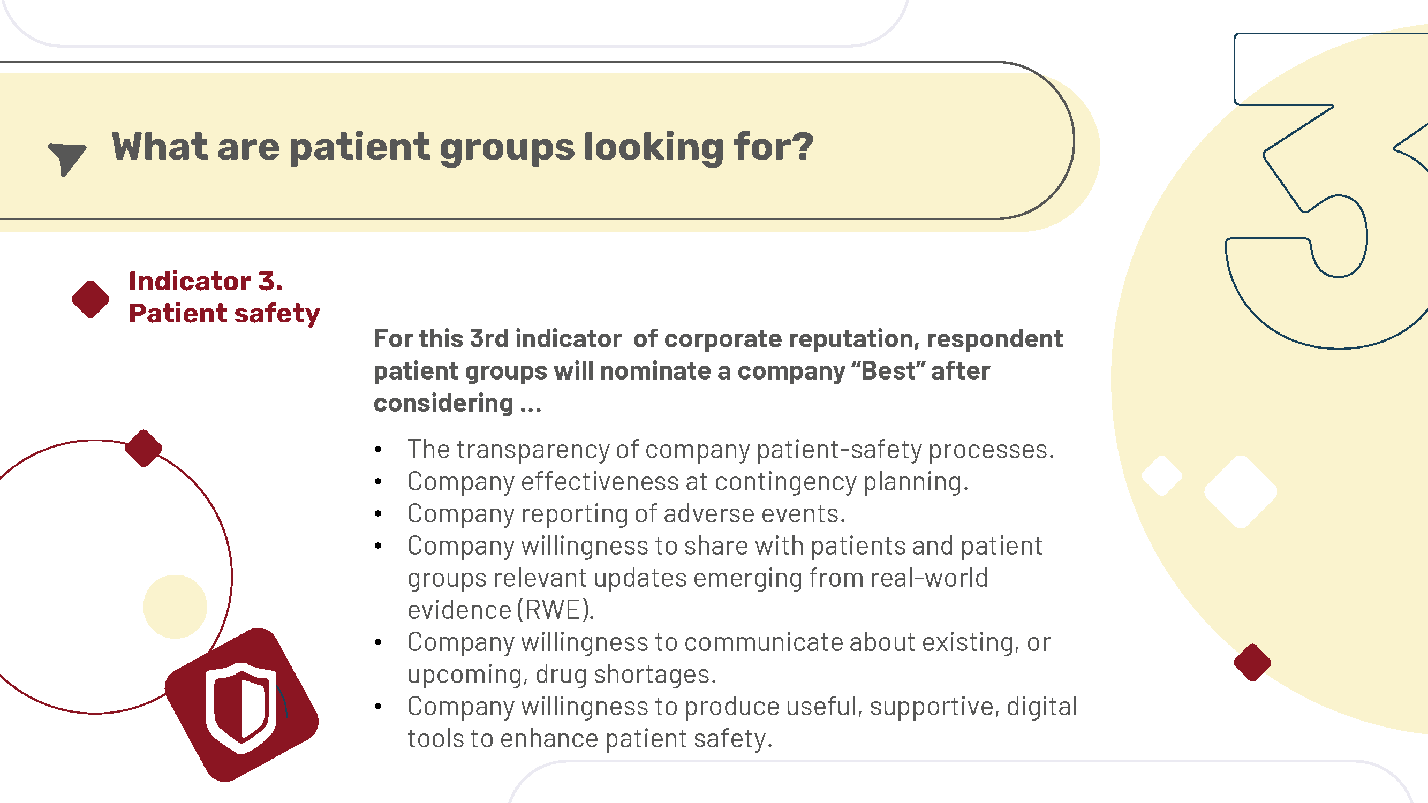Image resolution: width=1428 pixels, height=803 pixels.
Task: Click the "Indicator 3." title text
Action: point(206,281)
